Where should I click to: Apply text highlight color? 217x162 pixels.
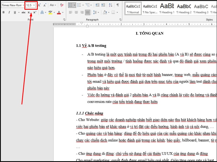tap(50, 12)
